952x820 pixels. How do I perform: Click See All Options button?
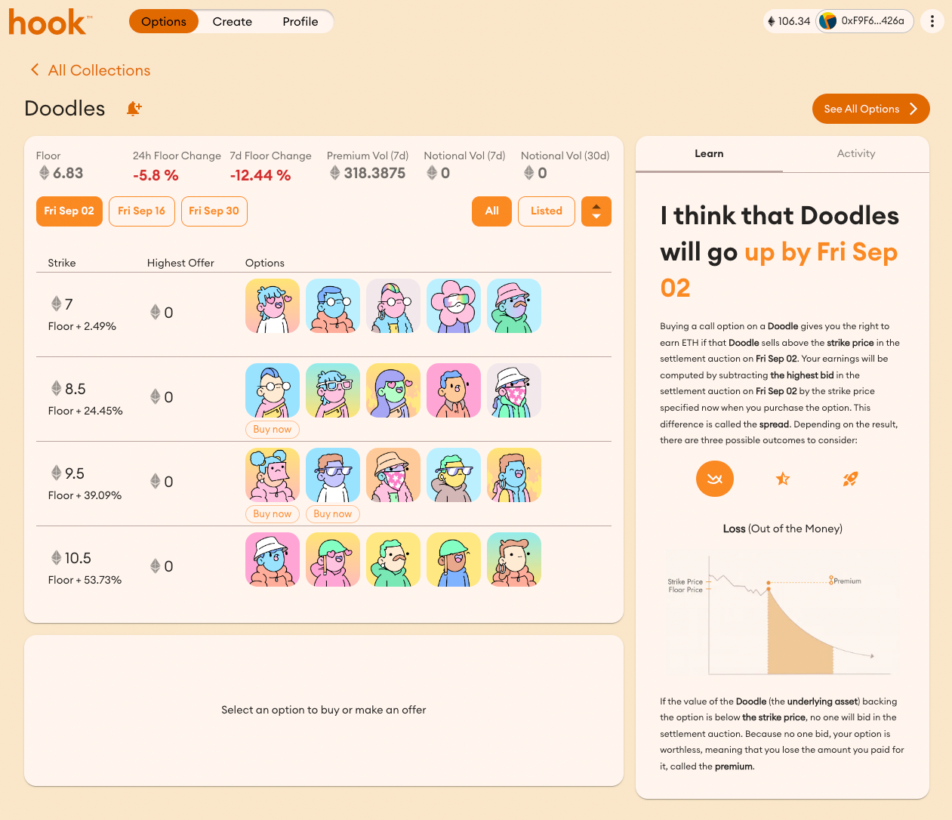[x=870, y=109]
